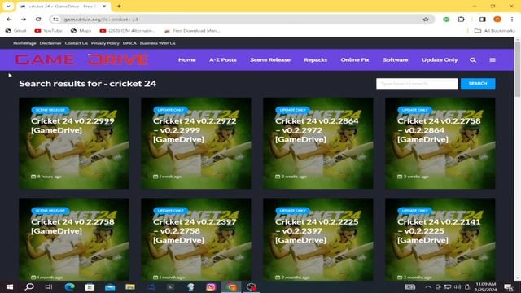Open Windows taskbar search

[x=29, y=287]
